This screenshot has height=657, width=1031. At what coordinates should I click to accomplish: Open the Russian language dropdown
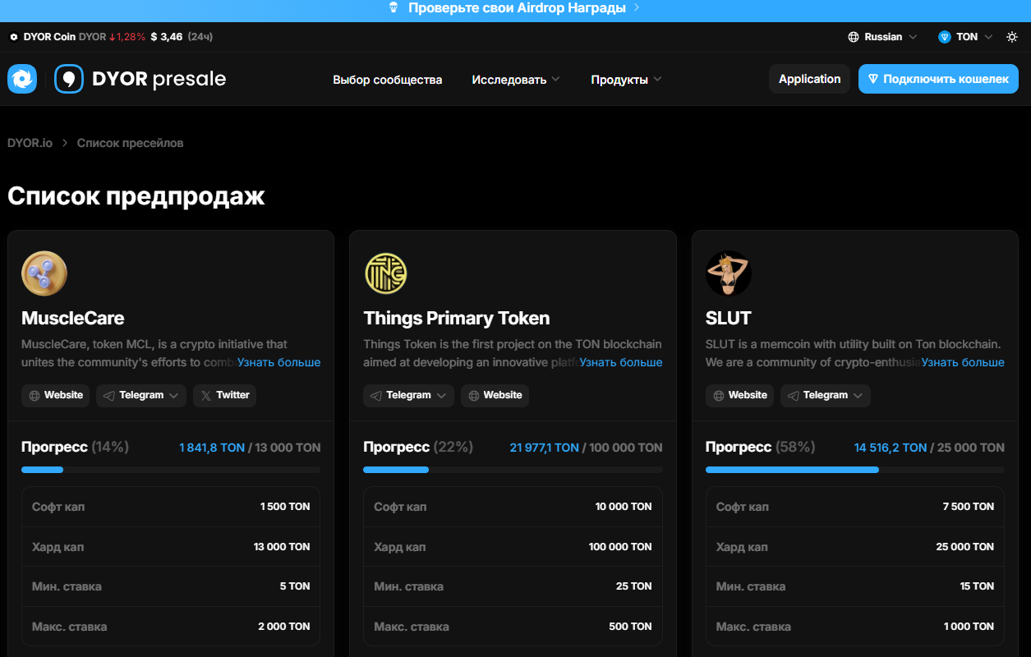click(882, 37)
